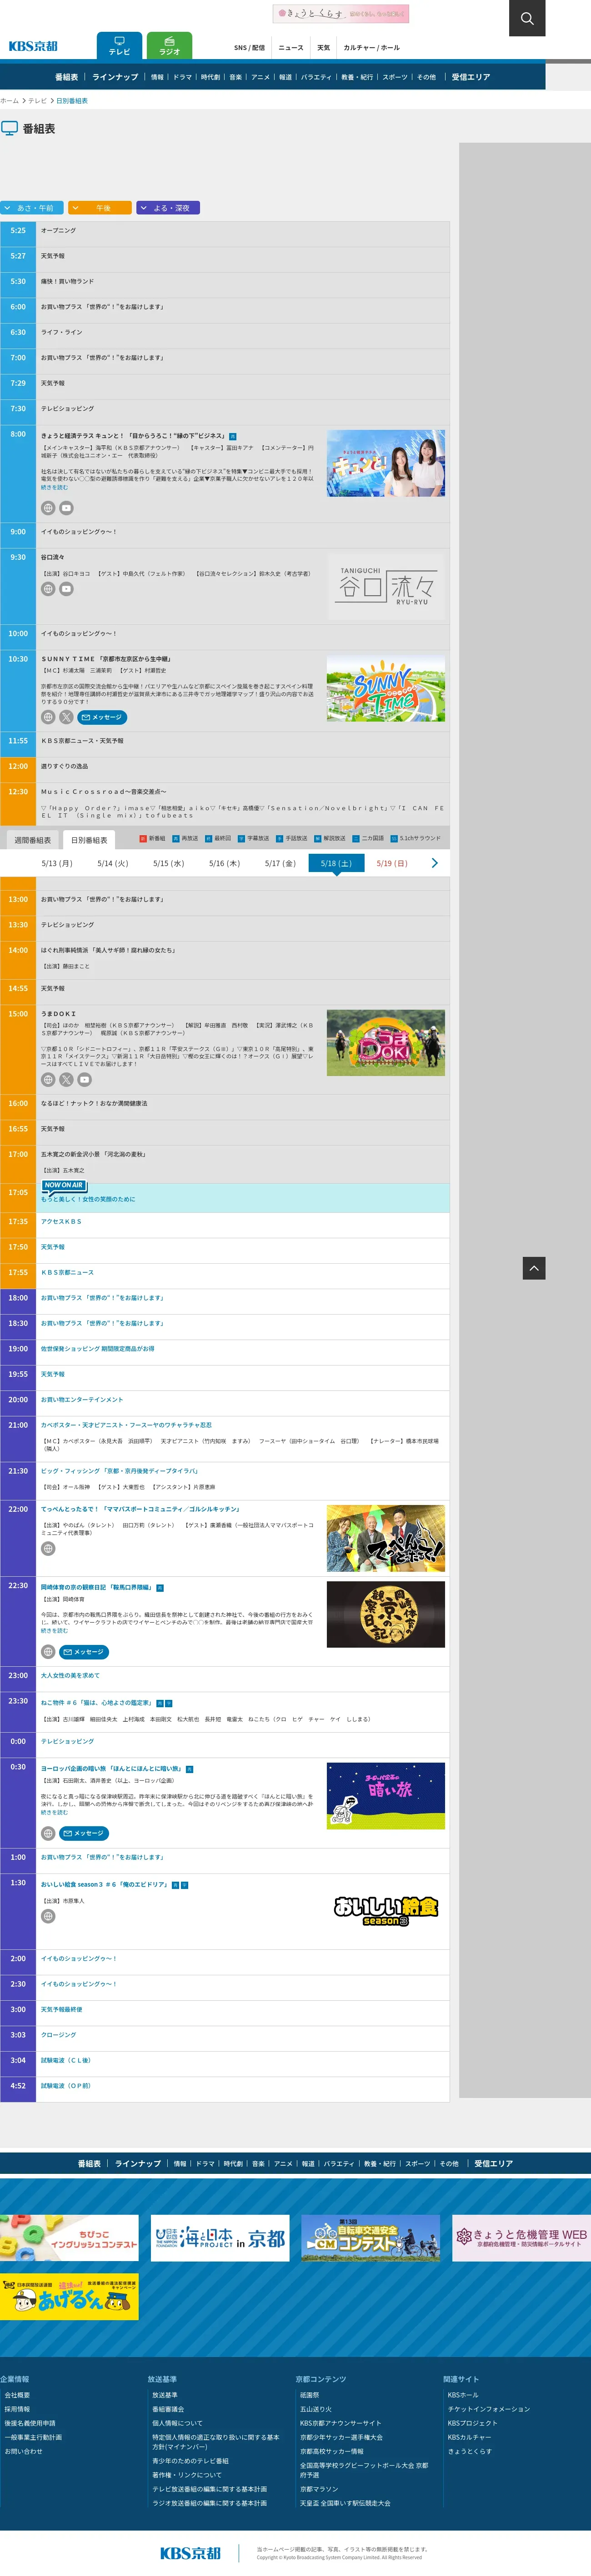Click 続きを読む under 岡崎体育の京の観察日記
The width and height of the screenshot is (591, 2576).
pyautogui.click(x=54, y=1631)
